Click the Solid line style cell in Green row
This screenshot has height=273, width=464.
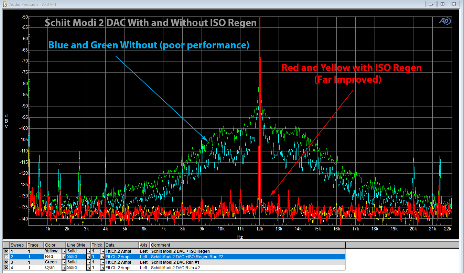[x=76, y=262]
